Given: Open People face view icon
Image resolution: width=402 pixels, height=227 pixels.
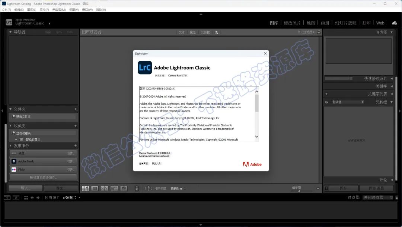Looking at the screenshot, I should click(124, 188).
